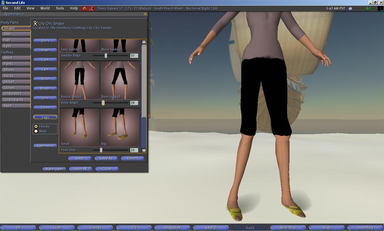Click the Randomize button
This screenshot has height=231, width=384.
click(x=45, y=146)
